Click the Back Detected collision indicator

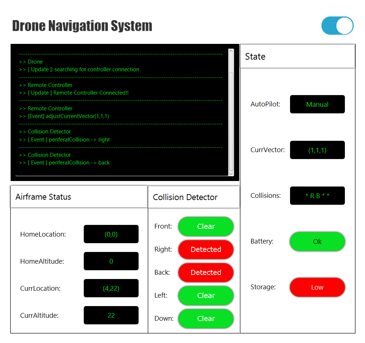206,272
